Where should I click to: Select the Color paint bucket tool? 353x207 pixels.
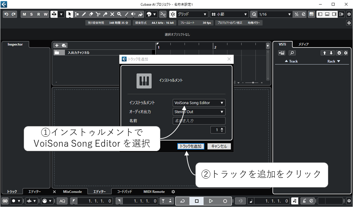(x=141, y=14)
